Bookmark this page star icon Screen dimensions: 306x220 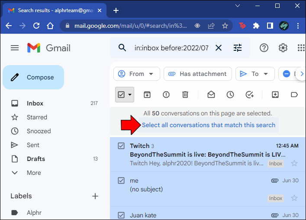(x=225, y=26)
